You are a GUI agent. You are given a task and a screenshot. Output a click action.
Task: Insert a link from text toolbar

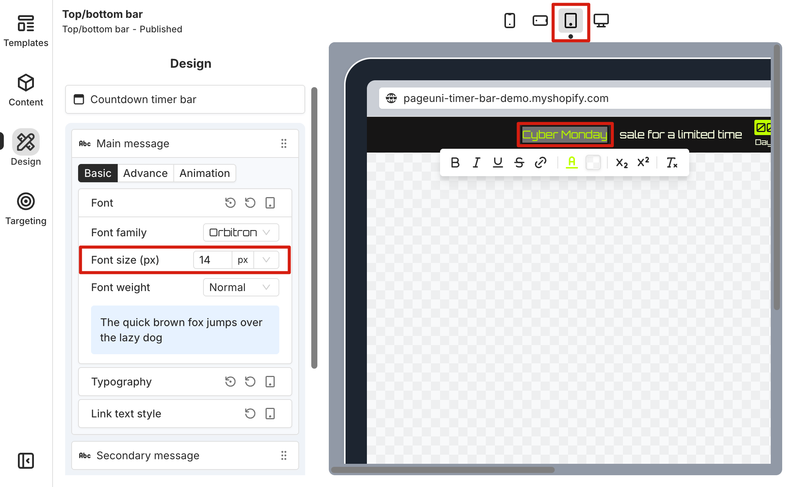click(540, 162)
